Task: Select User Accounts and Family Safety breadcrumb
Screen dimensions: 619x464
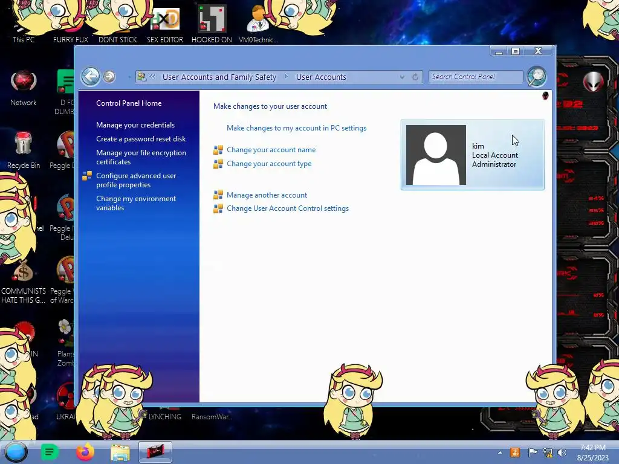Action: [219, 77]
